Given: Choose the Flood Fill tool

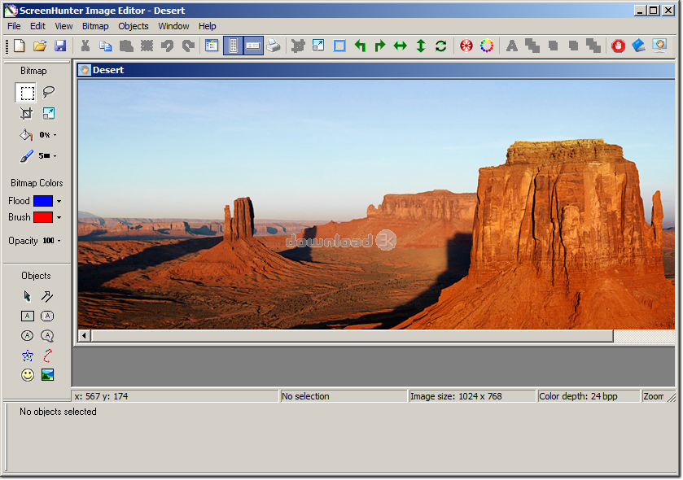Looking at the screenshot, I should point(27,134).
